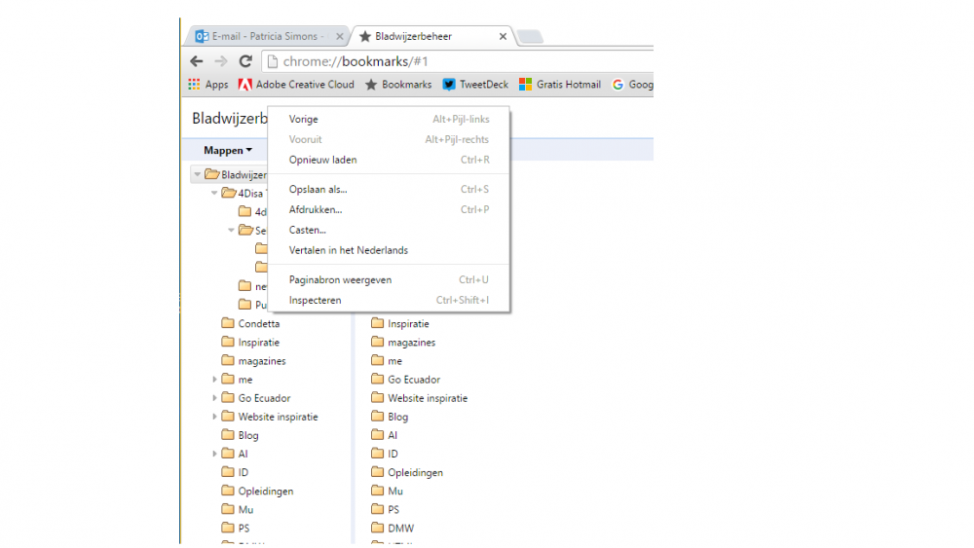
Task: Open ID folder in right list
Action: pos(385,454)
